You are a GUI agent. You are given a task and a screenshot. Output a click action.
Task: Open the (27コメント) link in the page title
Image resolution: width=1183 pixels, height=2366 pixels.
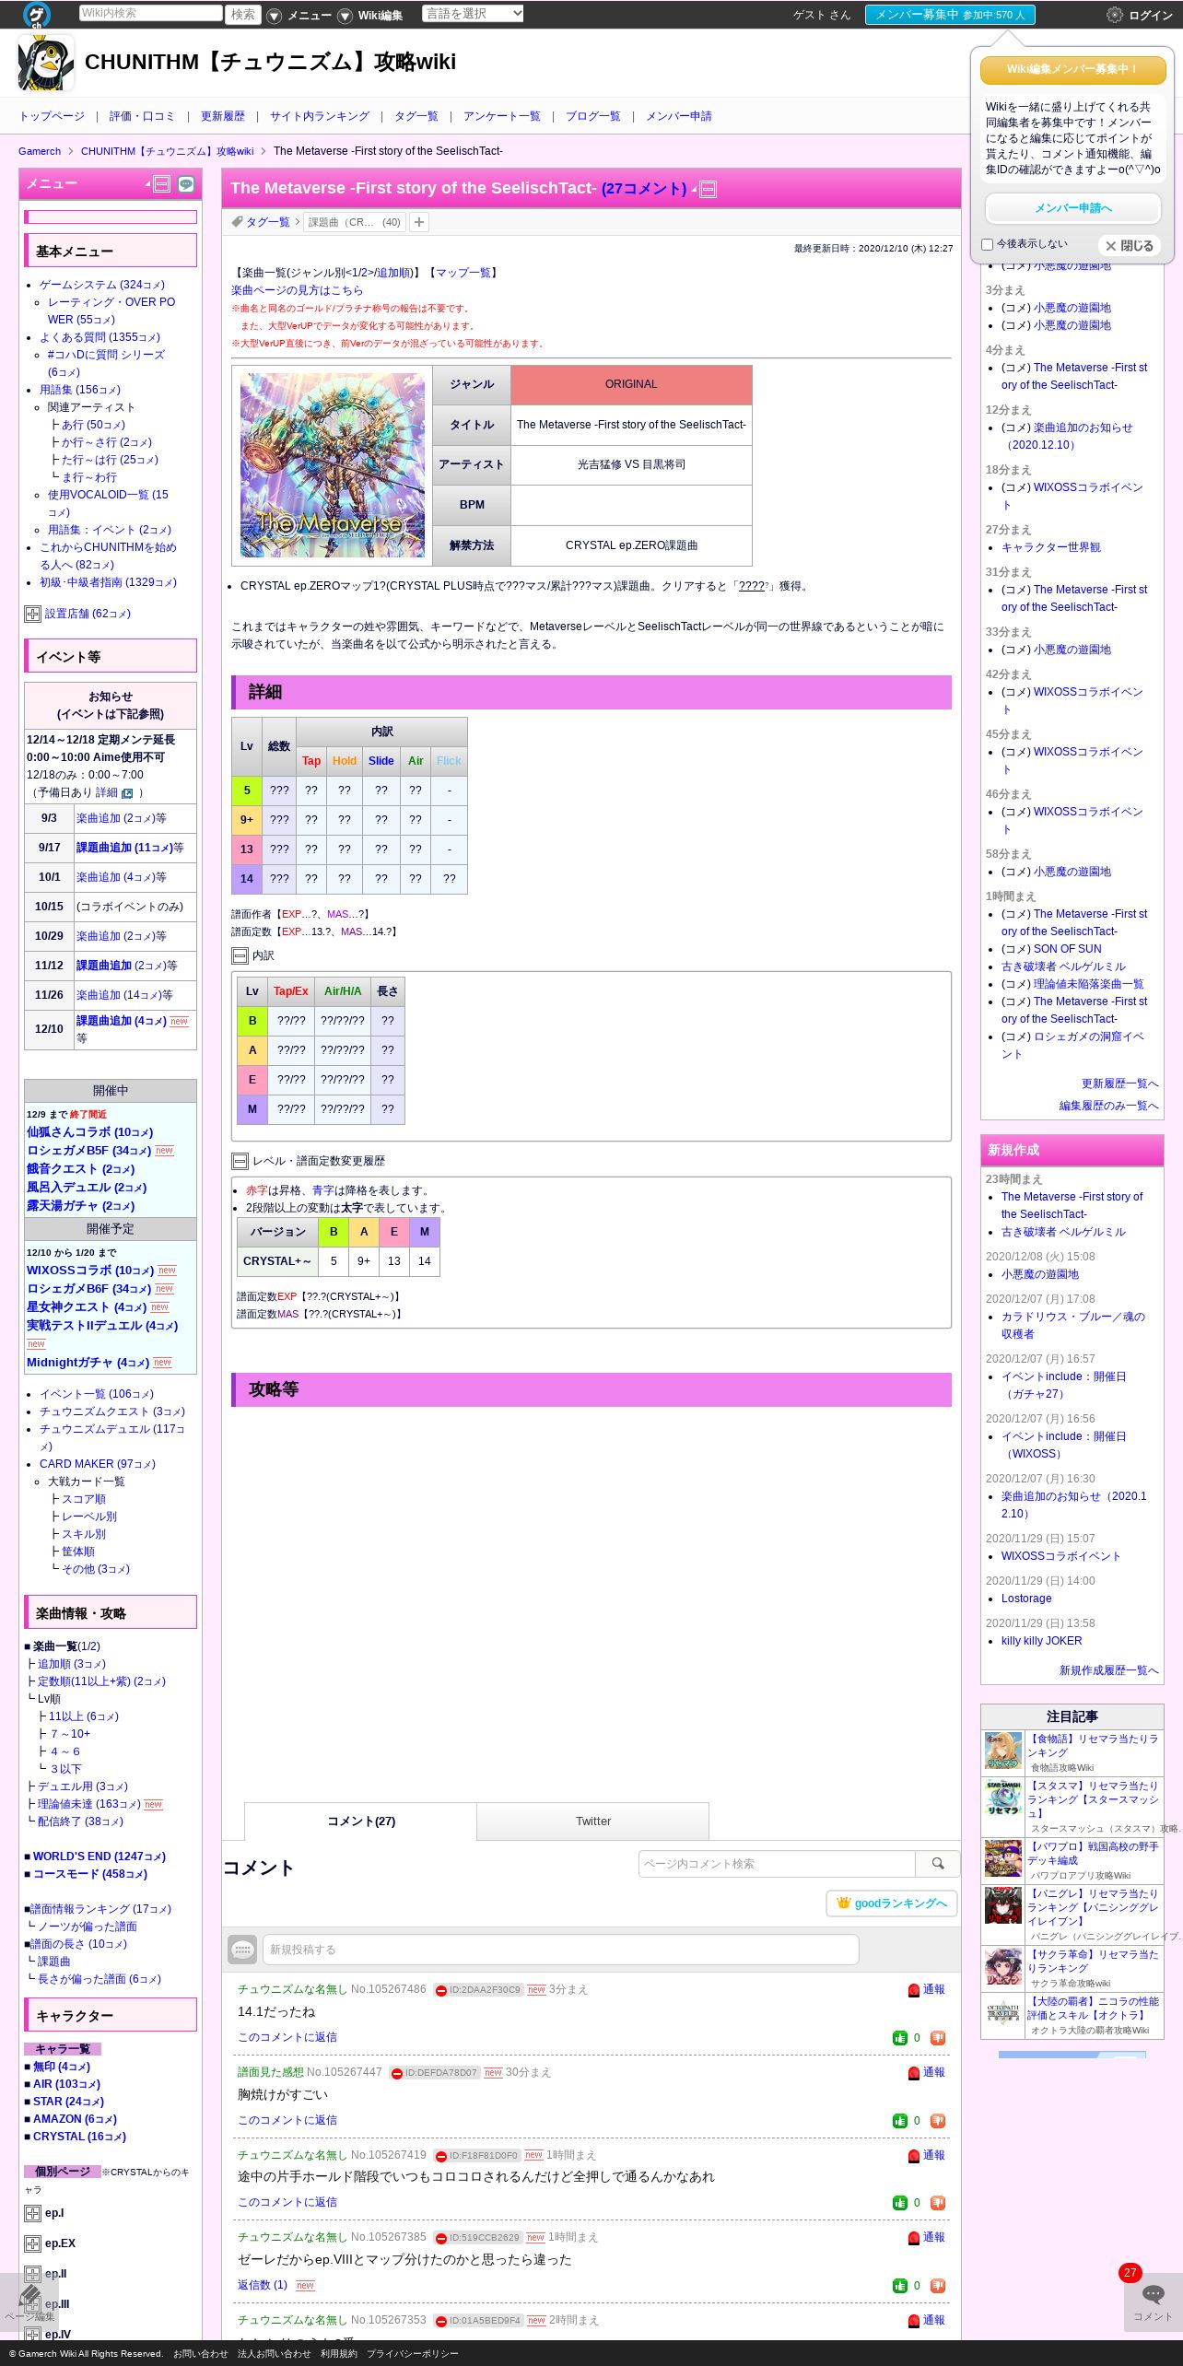pyautogui.click(x=644, y=189)
